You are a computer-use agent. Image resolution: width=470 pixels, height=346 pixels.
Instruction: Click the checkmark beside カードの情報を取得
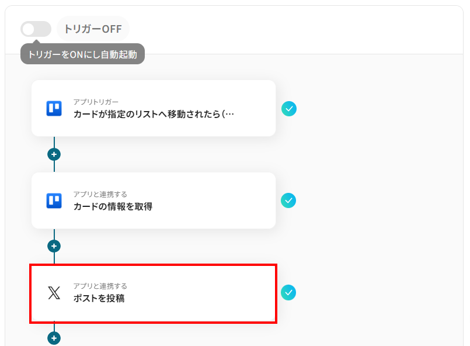coord(288,200)
